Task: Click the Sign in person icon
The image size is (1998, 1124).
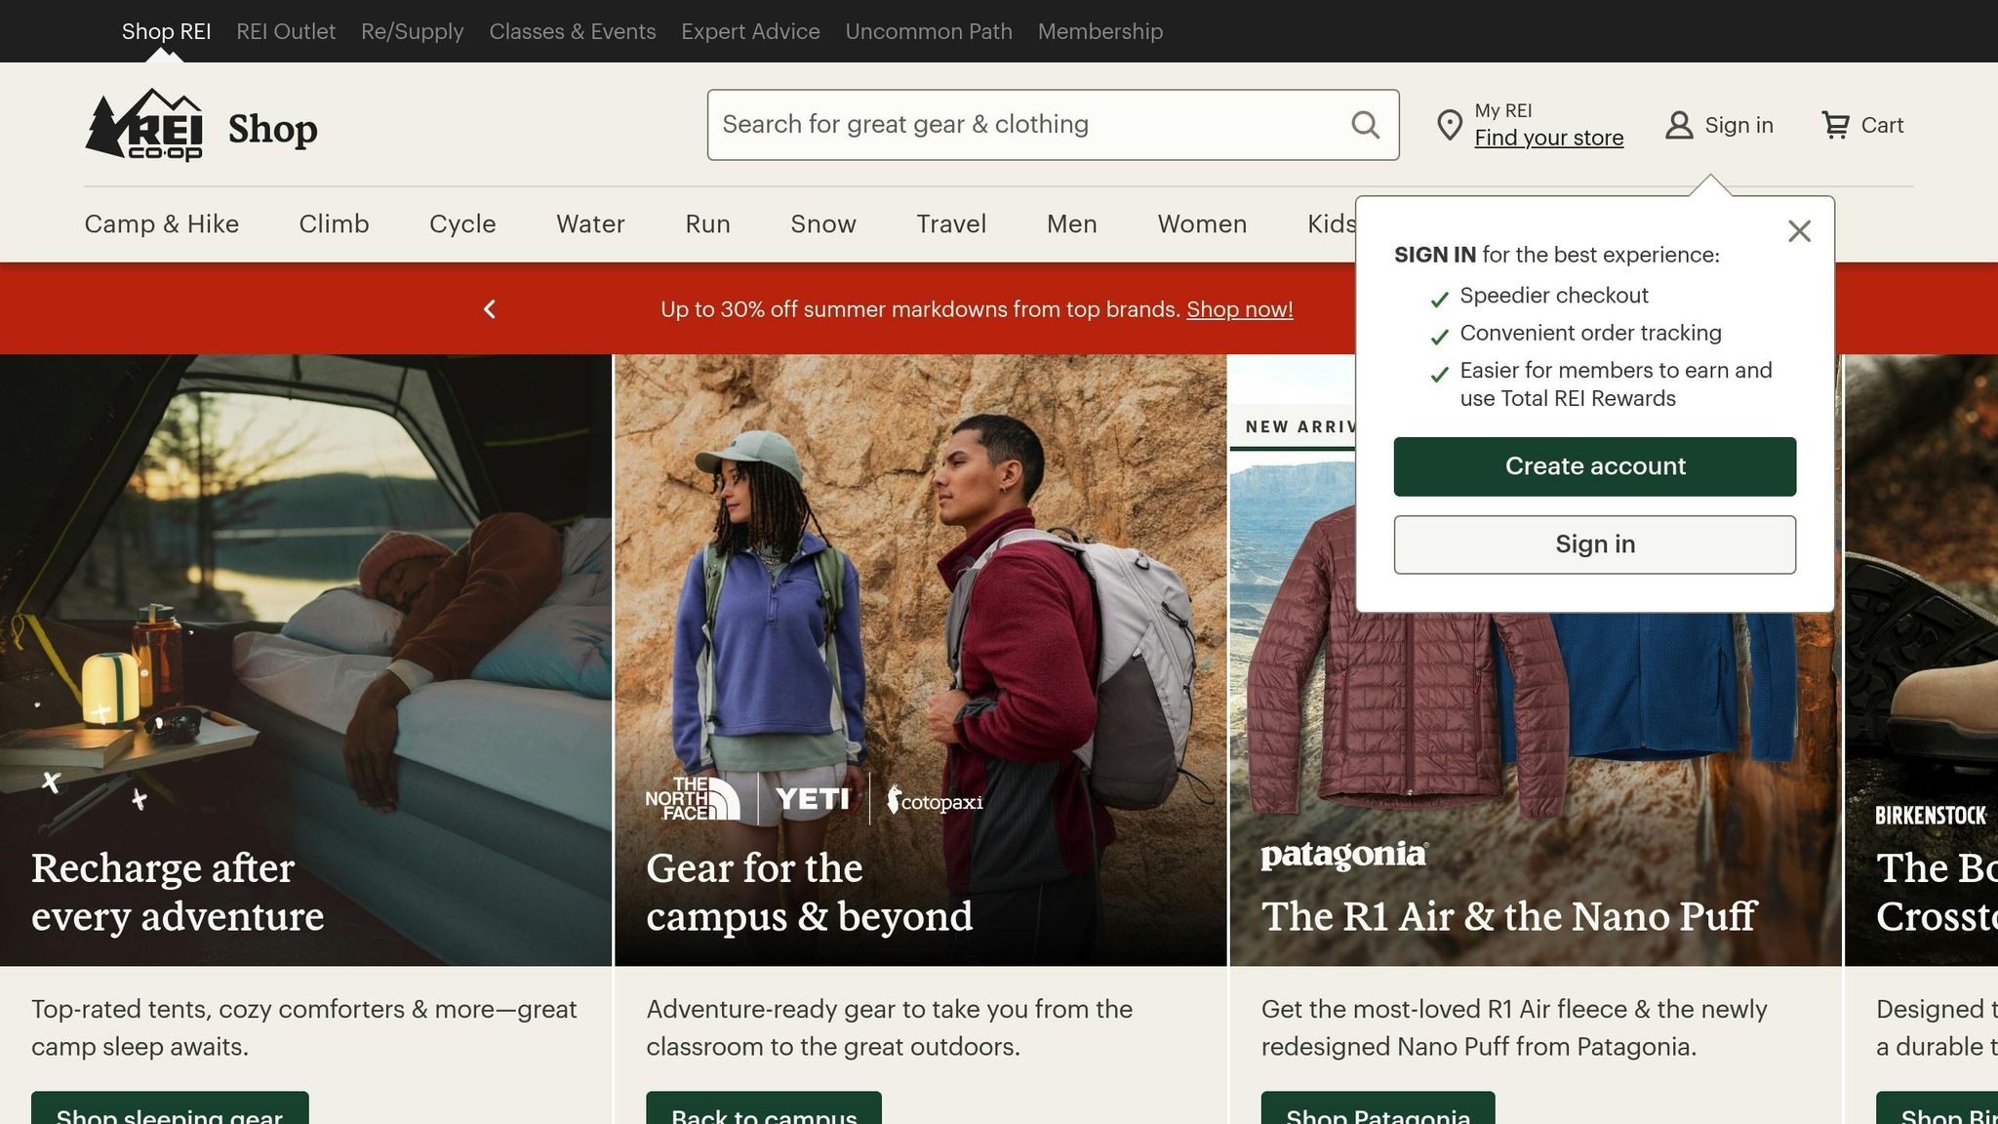Action: point(1679,125)
